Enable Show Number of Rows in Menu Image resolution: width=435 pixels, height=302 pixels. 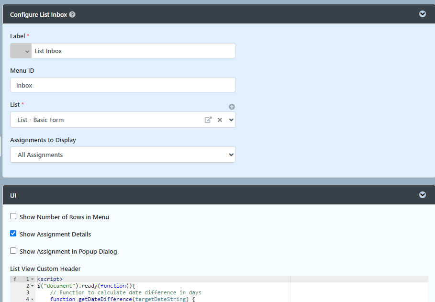click(13, 216)
